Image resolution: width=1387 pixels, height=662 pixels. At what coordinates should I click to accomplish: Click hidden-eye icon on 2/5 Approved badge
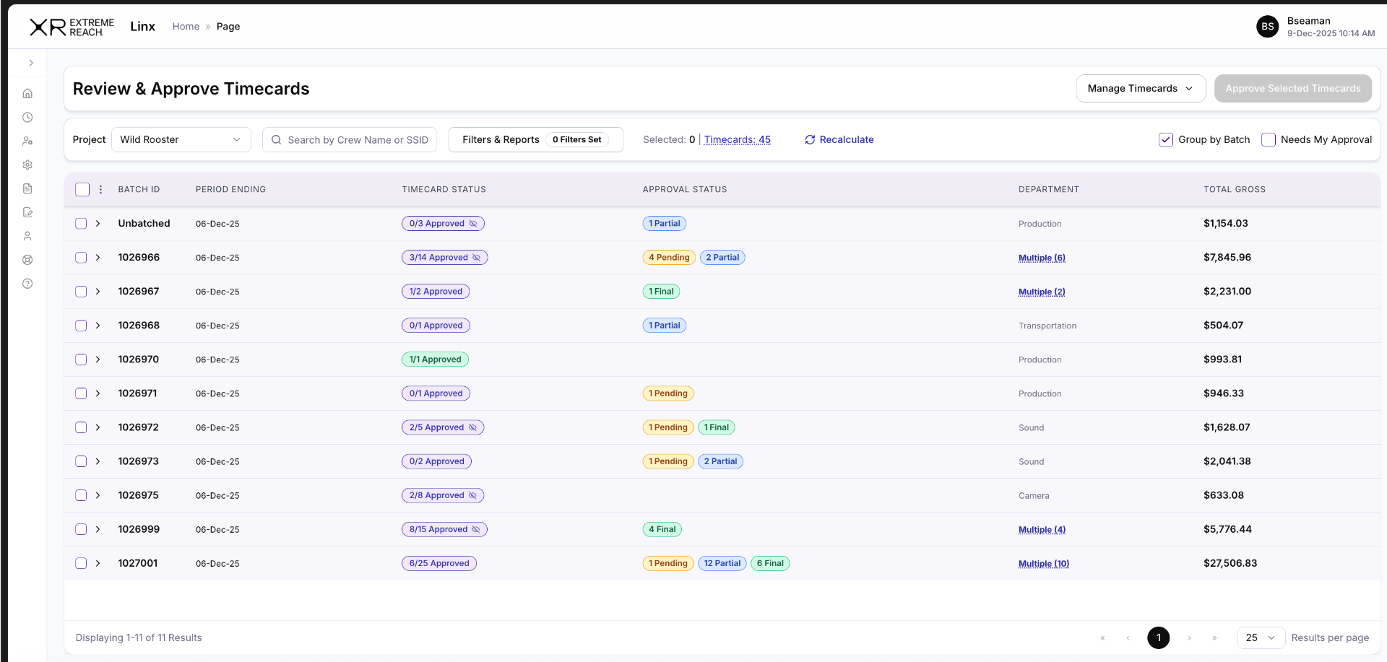[472, 427]
